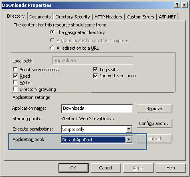Image resolution: width=190 pixels, height=177 pixels.
Task: Click the Remove button
Action: coord(154,109)
